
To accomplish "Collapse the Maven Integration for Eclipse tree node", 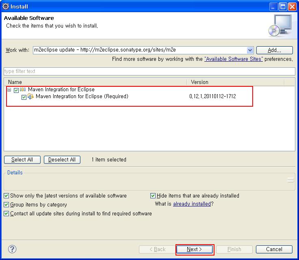I will click(x=9, y=90).
